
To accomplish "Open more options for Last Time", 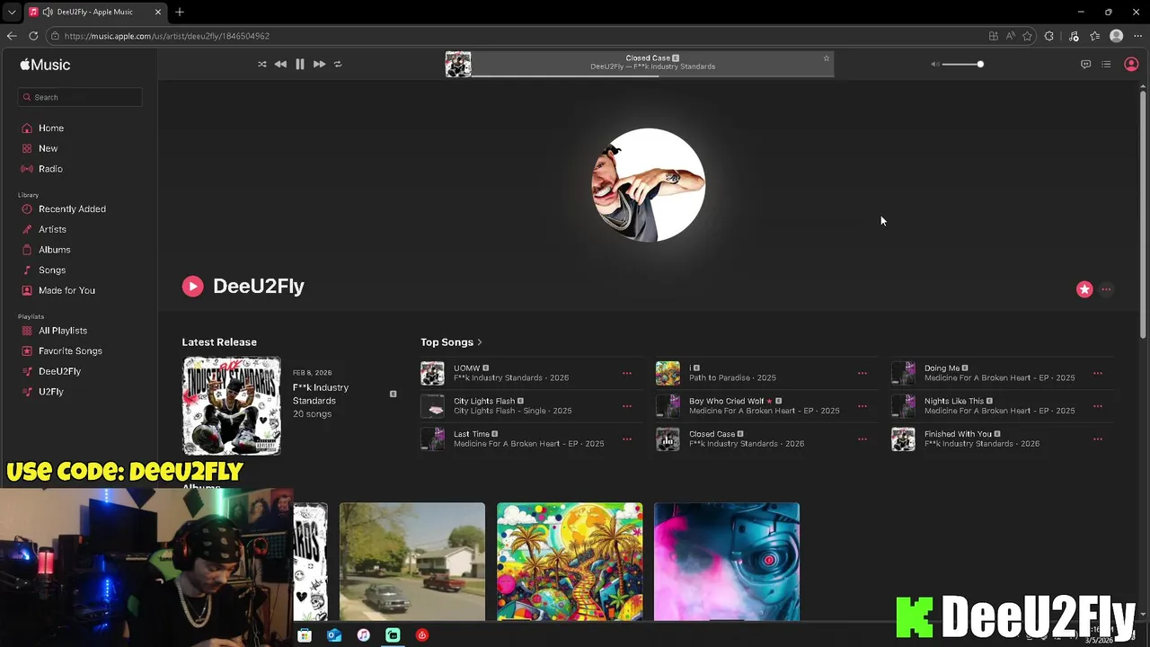I will coord(627,439).
